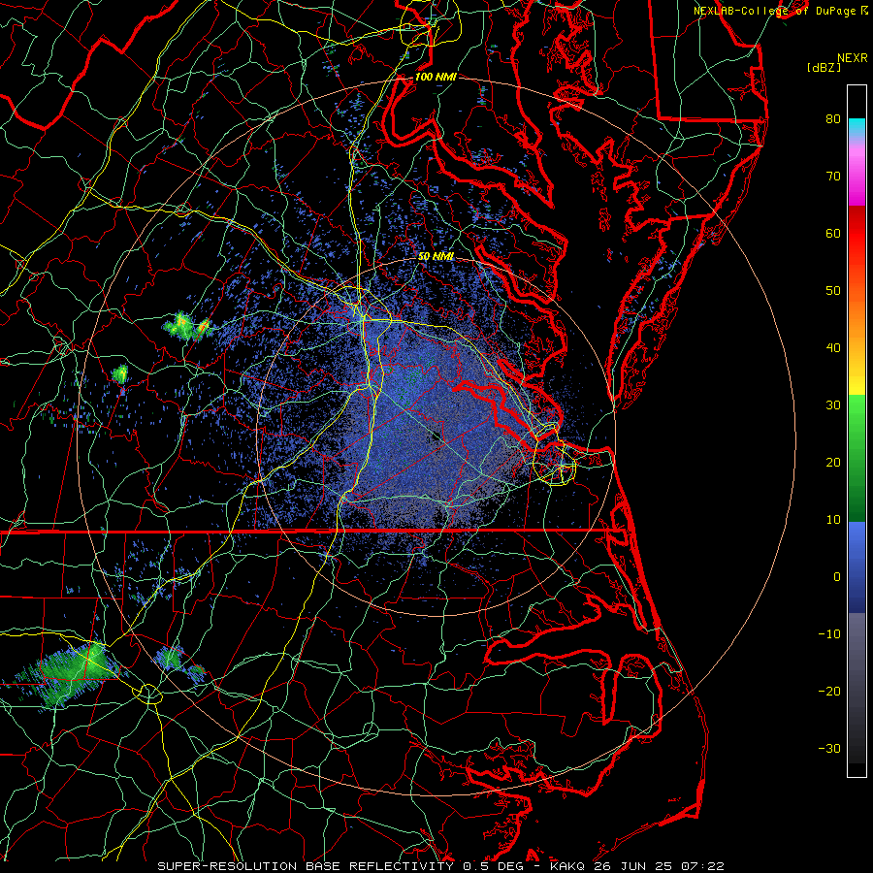Viewport: 873px width, 873px height.
Task: Click the small isolated green cell below it
Action: [x=119, y=374]
